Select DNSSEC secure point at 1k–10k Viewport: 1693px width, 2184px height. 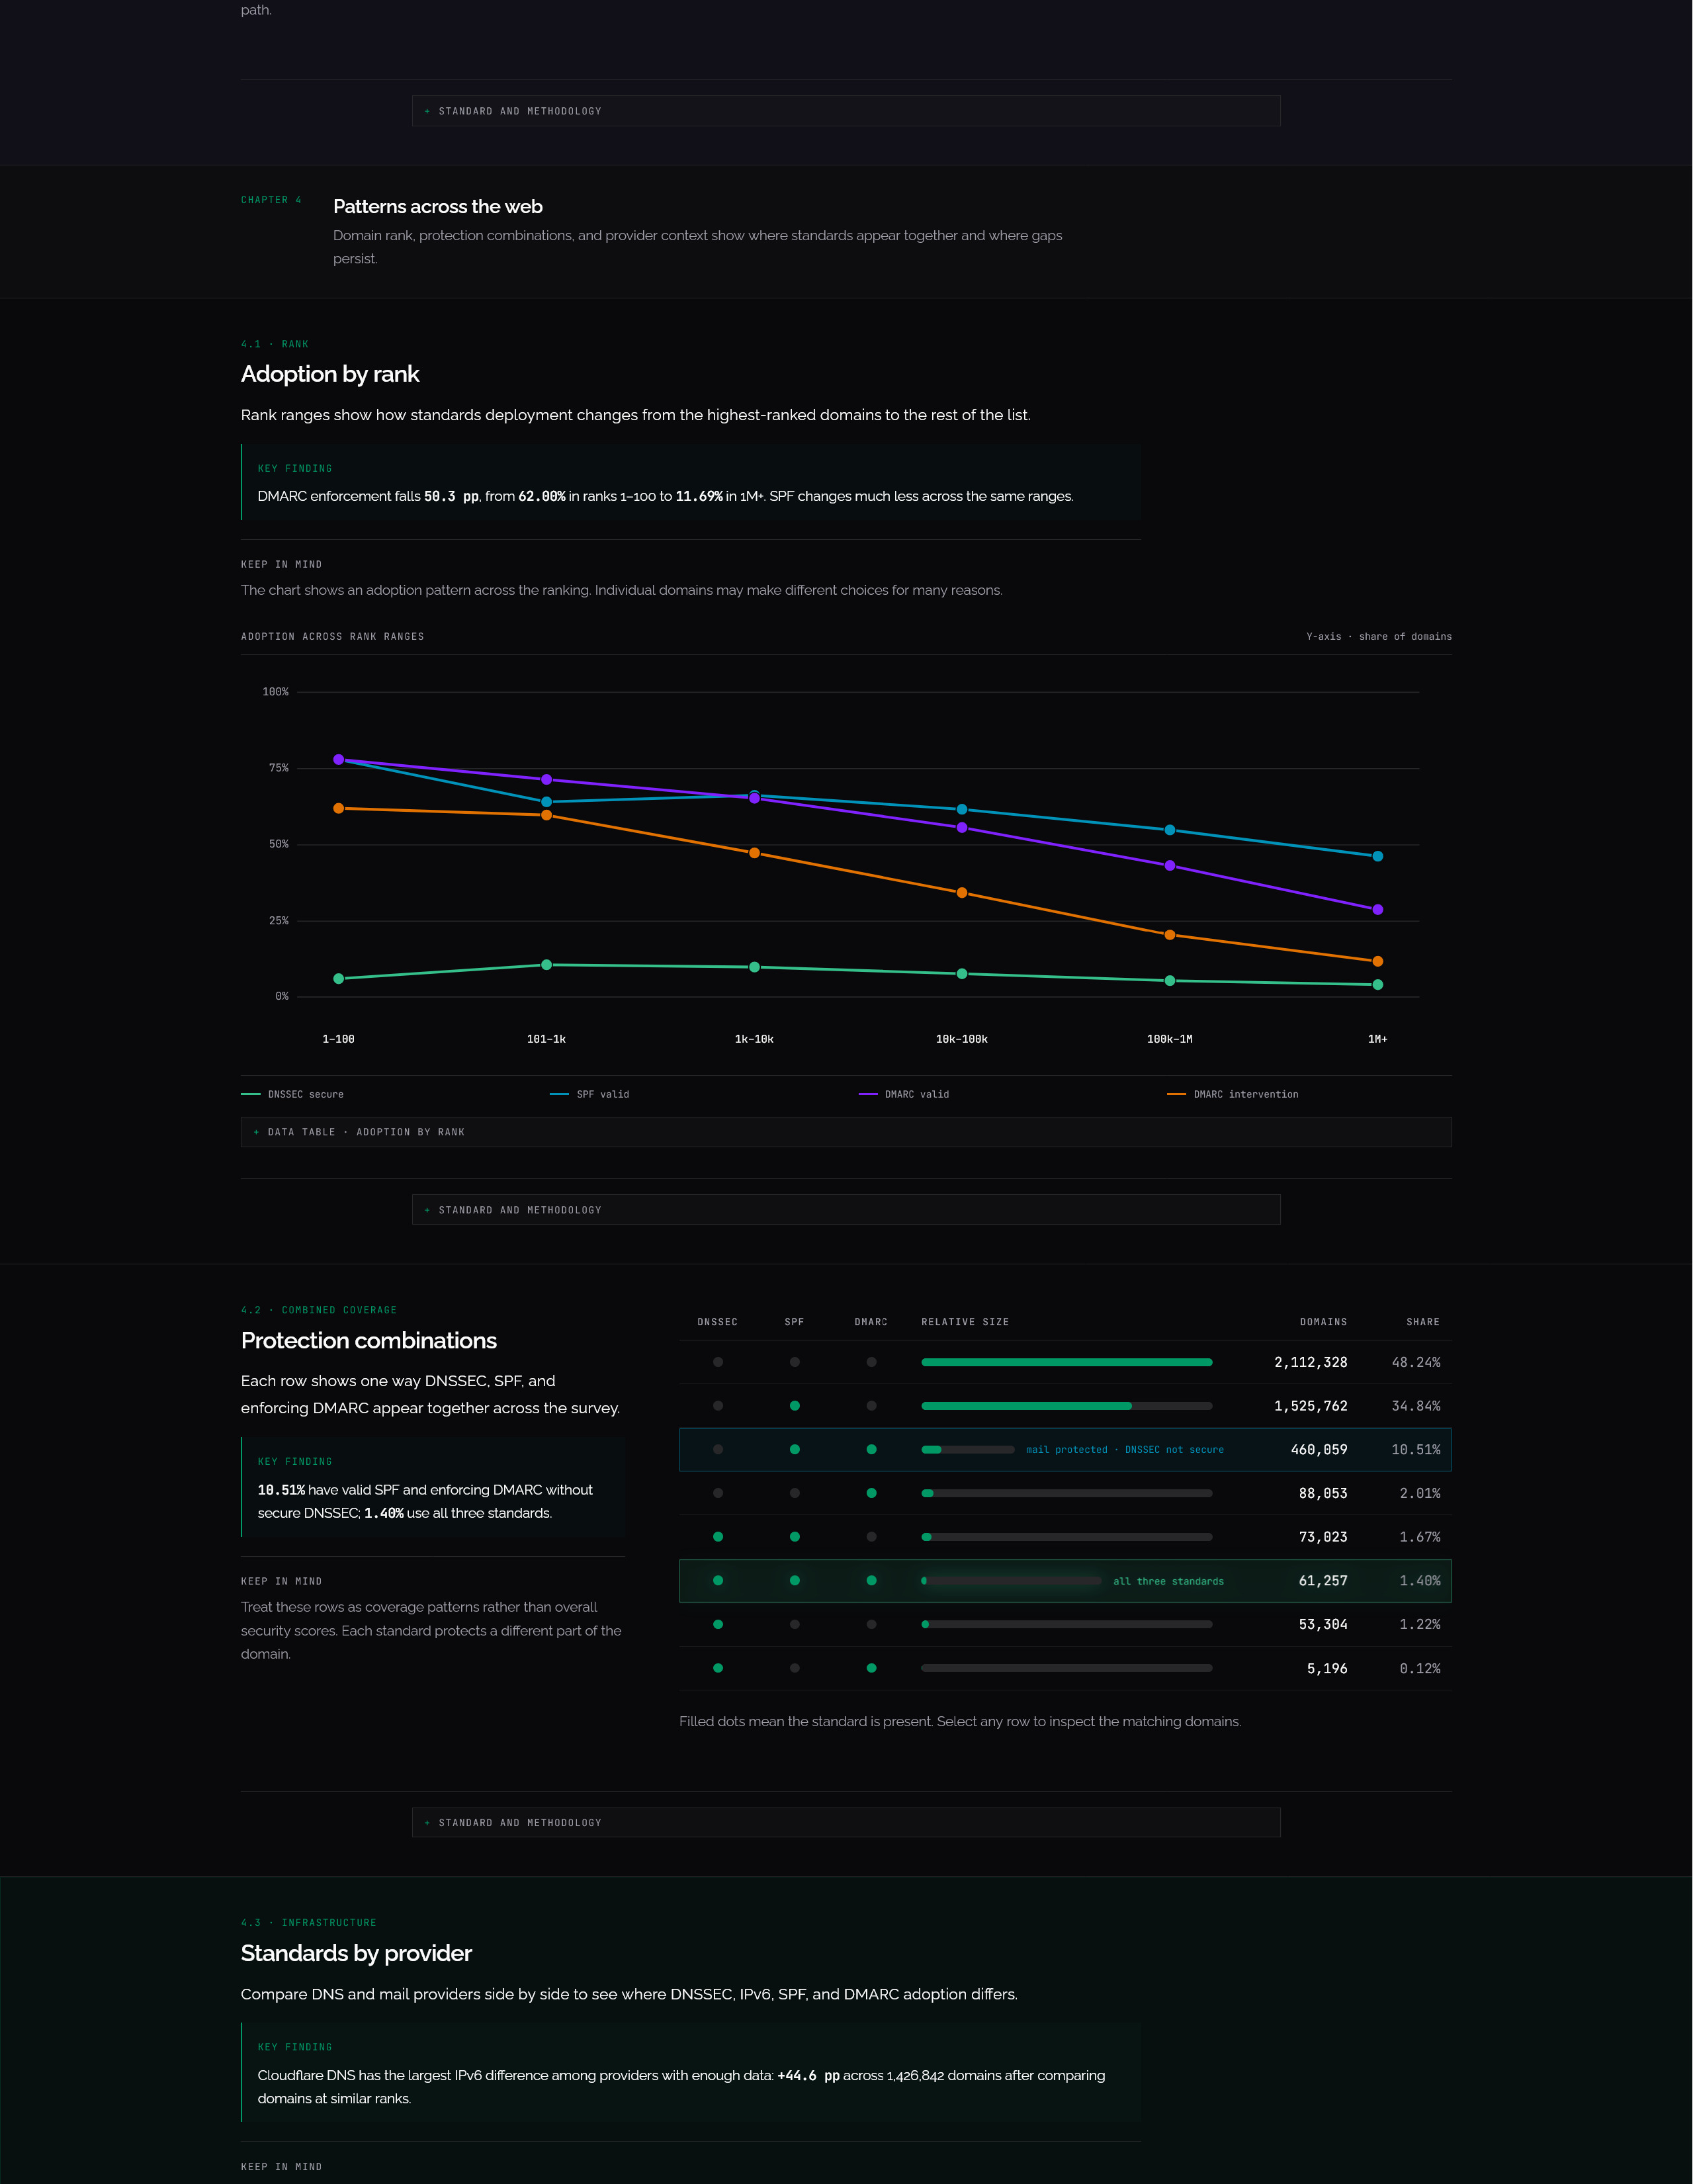coord(755,967)
